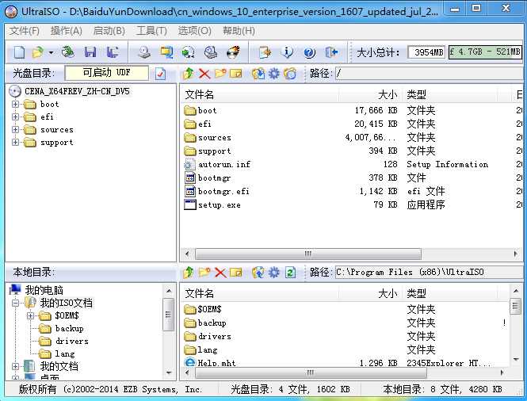Open the dropdown arrow beside Open icon
Image resolution: width=527 pixels, height=401 pixels.
point(51,52)
